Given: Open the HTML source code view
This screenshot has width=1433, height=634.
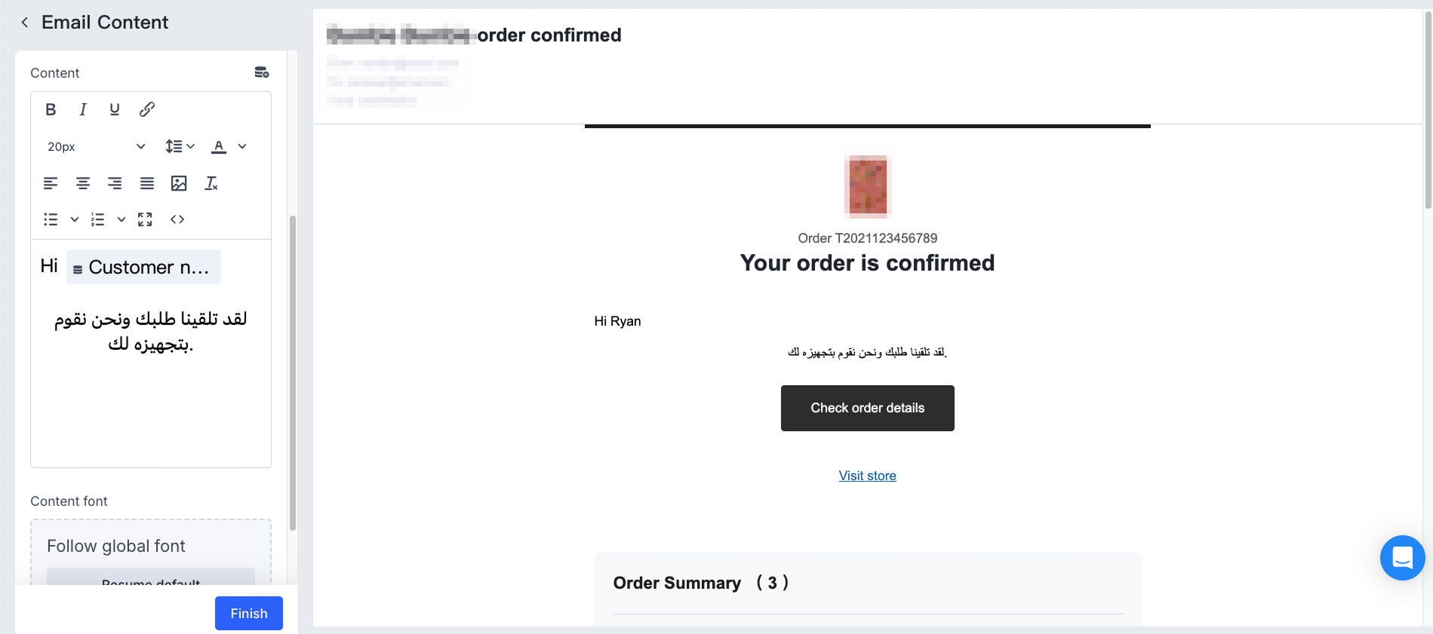Looking at the screenshot, I should 177,219.
